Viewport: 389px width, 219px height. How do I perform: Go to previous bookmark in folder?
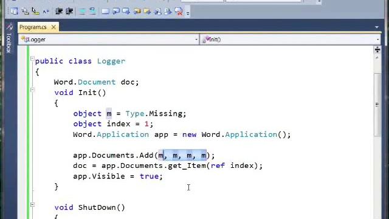click(x=137, y=11)
